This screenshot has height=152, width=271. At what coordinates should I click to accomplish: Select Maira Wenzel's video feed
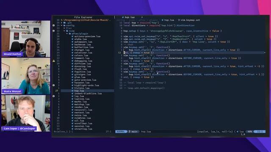click(26, 76)
